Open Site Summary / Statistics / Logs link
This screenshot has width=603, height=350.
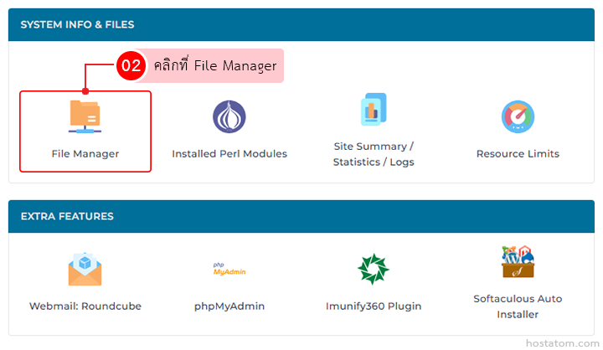pos(373,154)
